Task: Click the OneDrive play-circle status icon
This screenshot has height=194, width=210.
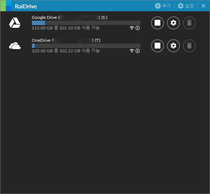Action: [138, 51]
